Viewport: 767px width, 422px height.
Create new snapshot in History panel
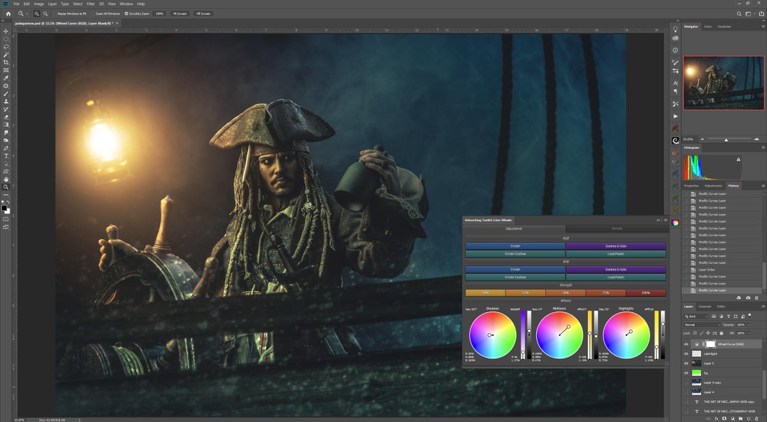coord(748,297)
